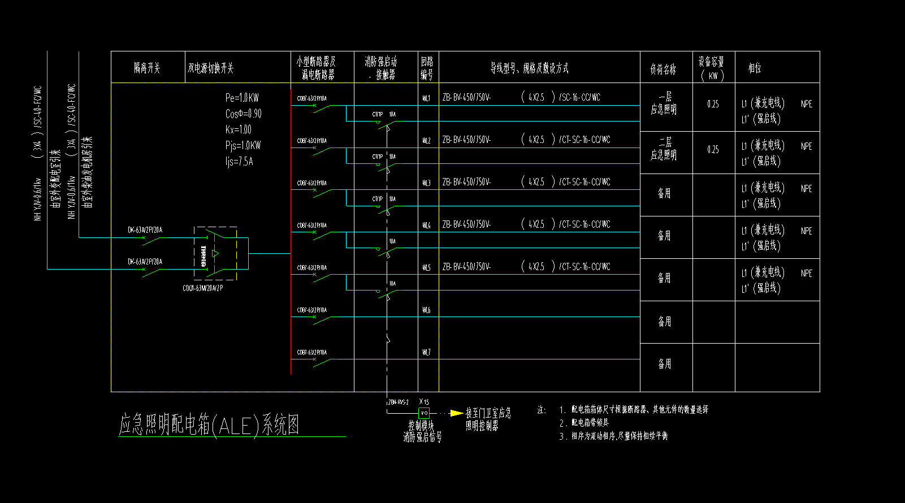Click the "CDB7-63/2P/10A" breaker label of WL1

point(312,98)
